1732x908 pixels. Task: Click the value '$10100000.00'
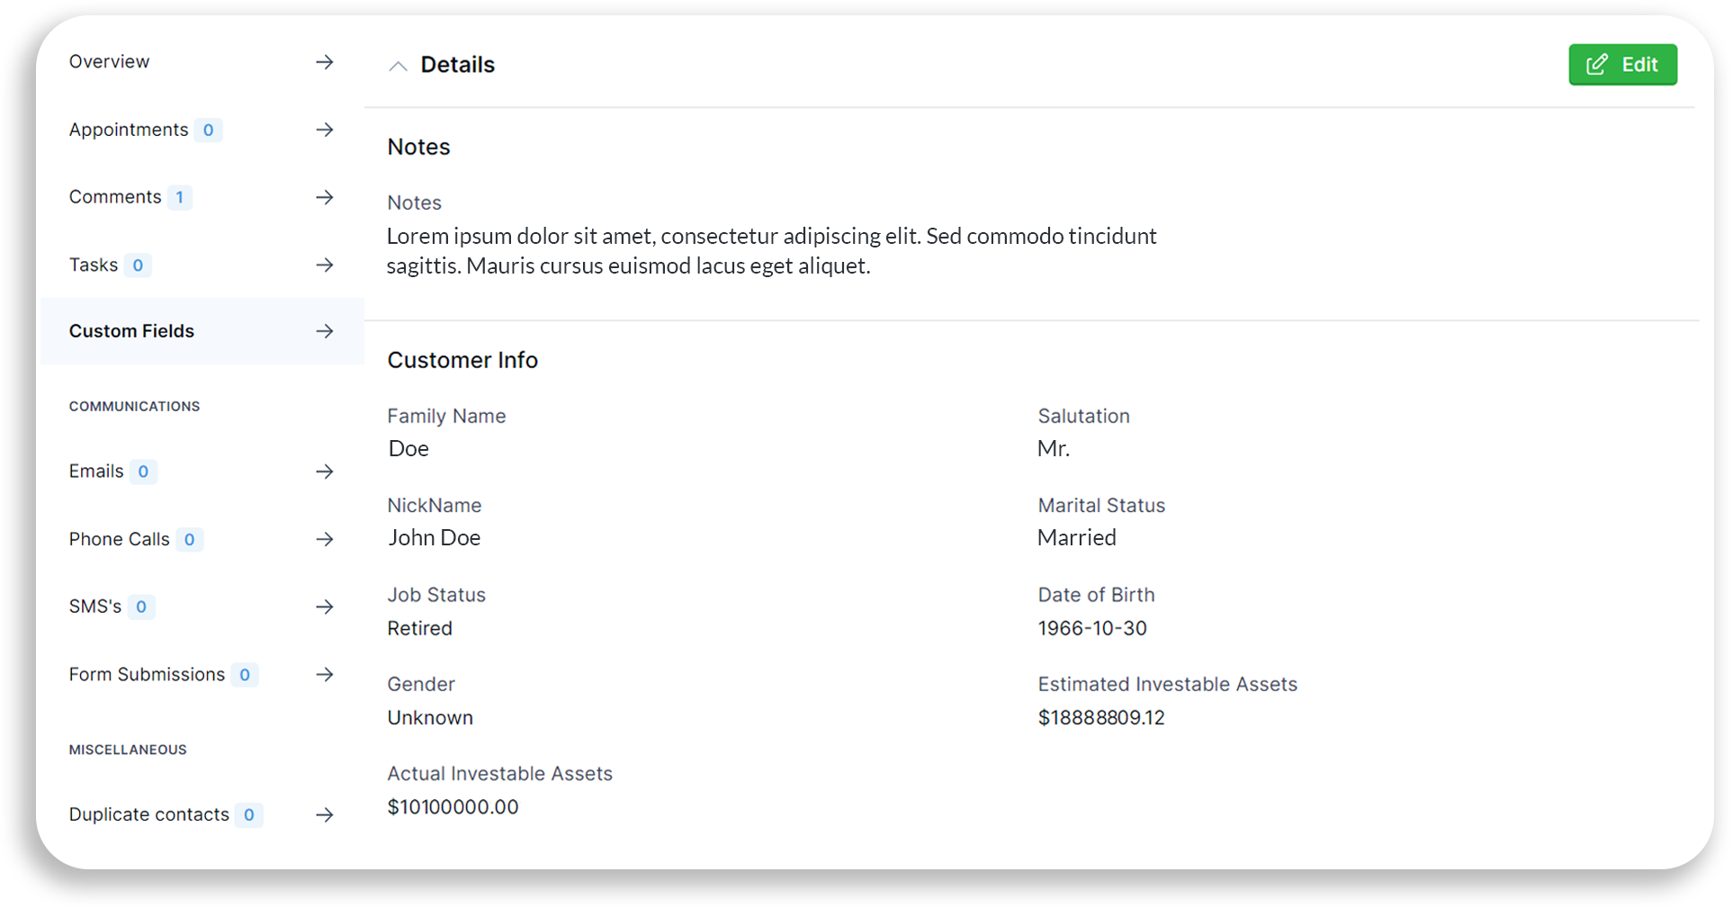tap(453, 807)
